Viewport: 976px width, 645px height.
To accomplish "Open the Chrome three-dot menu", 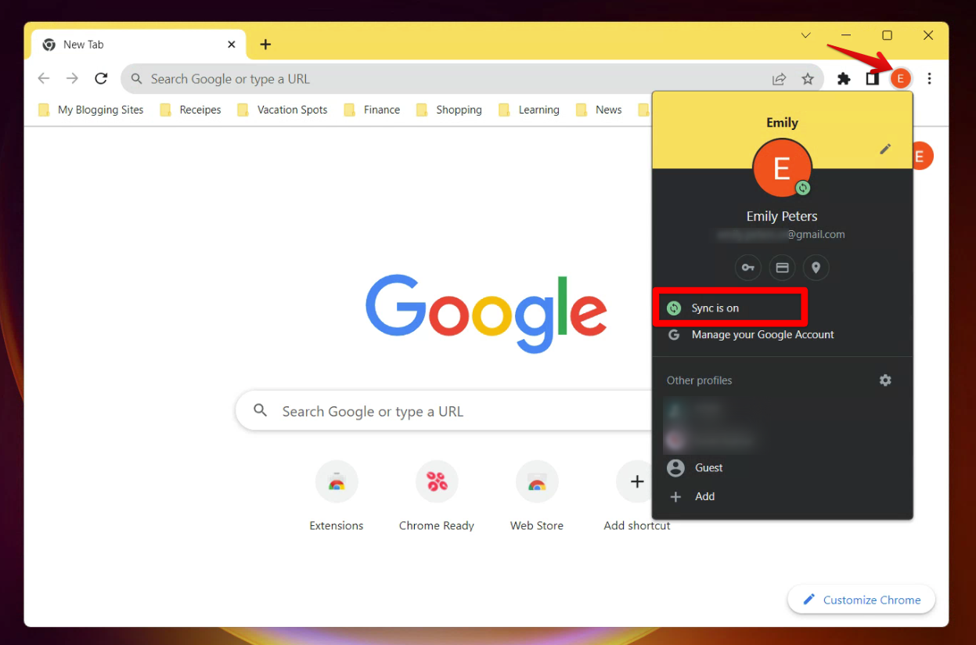I will [929, 78].
